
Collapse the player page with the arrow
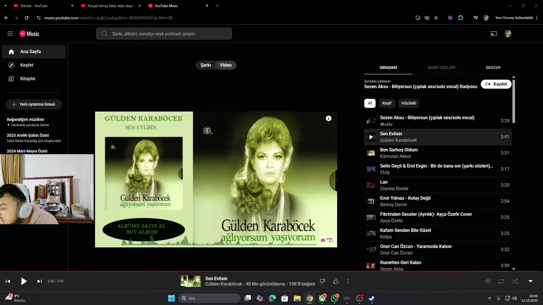click(530, 281)
